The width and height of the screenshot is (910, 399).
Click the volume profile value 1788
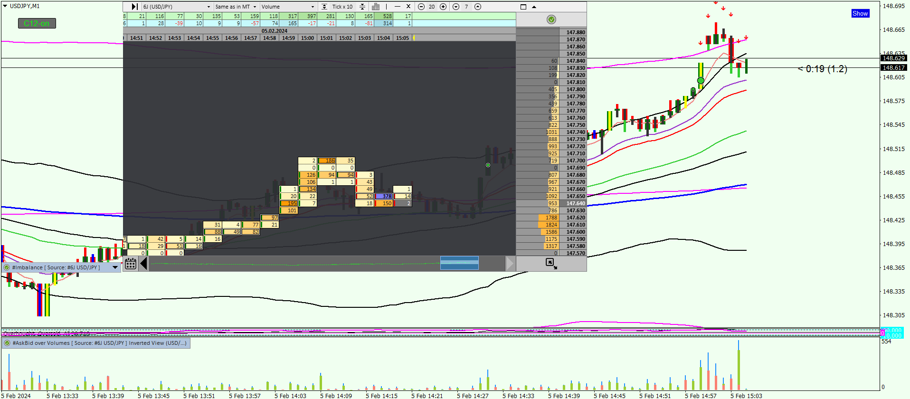coord(549,218)
